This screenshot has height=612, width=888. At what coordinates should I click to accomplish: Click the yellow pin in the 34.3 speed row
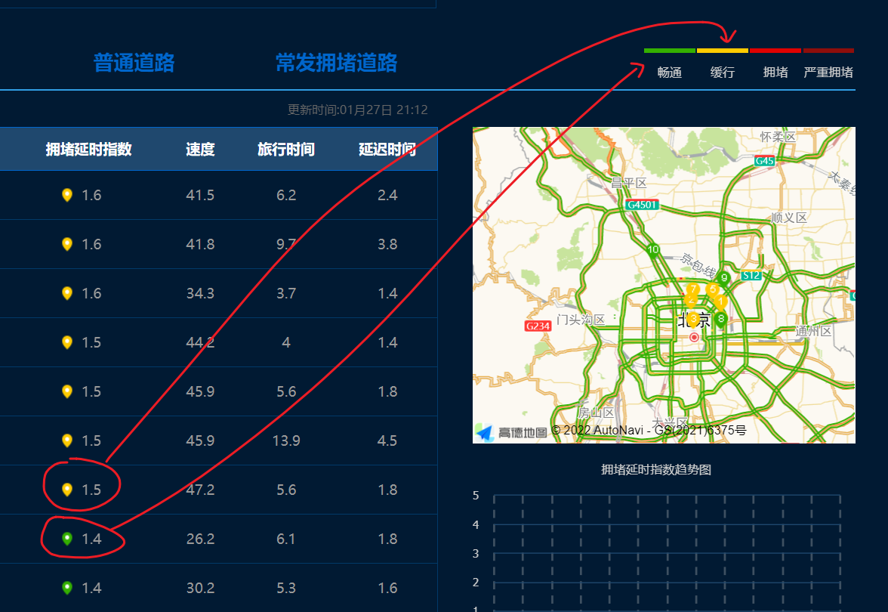(x=66, y=293)
